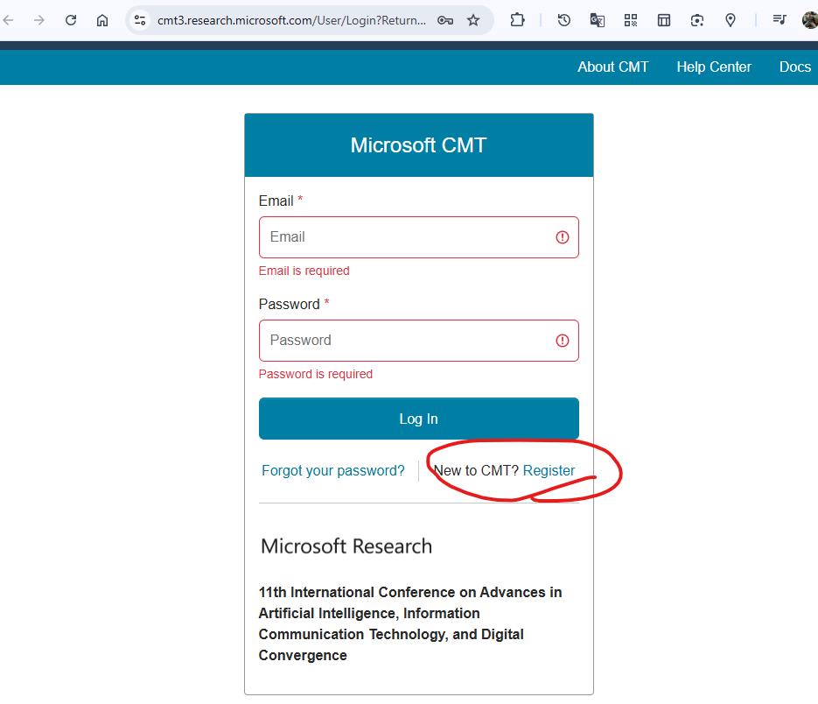
Task: View site information icon in address bar
Action: click(x=140, y=20)
